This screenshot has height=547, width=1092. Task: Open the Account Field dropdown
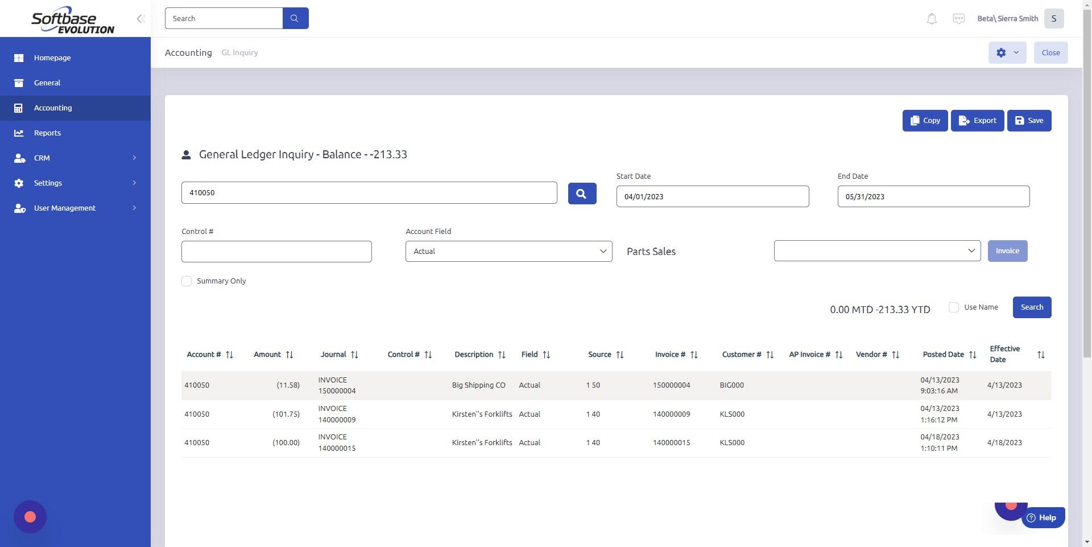click(x=508, y=252)
